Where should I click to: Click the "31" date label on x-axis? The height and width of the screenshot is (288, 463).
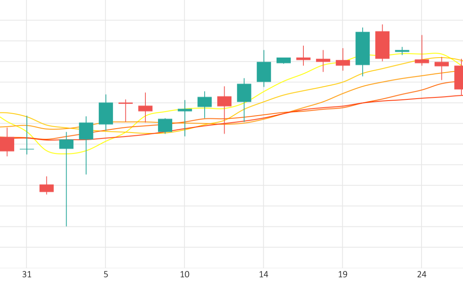[x=26, y=275]
